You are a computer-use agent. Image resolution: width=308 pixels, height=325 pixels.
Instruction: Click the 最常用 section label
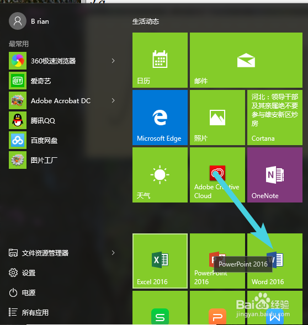[x=19, y=44]
